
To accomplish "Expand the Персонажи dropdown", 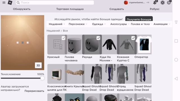I will pos(78,24).
